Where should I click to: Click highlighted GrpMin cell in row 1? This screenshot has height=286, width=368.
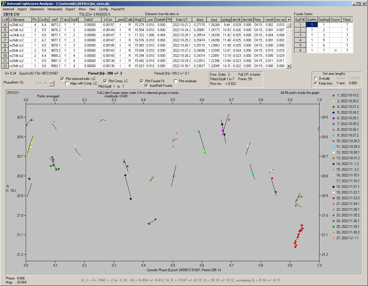[x=312, y=25]
